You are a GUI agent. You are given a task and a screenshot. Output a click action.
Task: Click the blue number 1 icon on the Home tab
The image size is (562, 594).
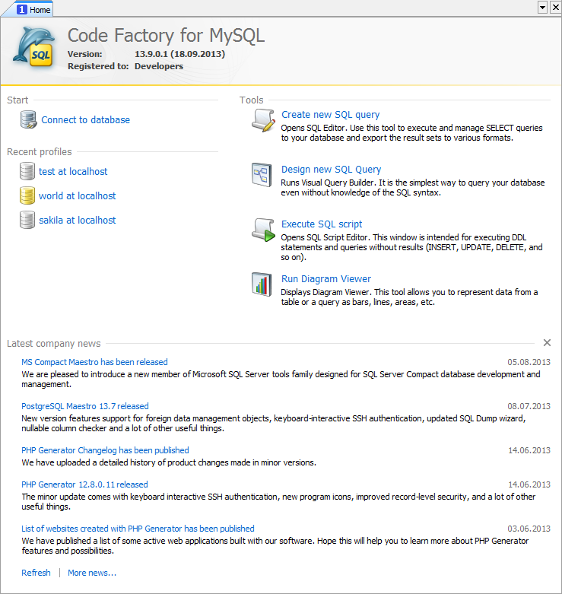tap(22, 9)
